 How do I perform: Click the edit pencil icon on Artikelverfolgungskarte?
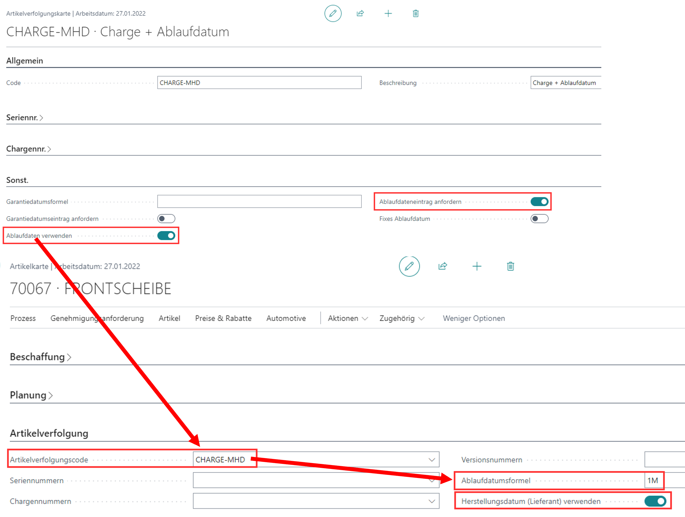[x=333, y=13]
